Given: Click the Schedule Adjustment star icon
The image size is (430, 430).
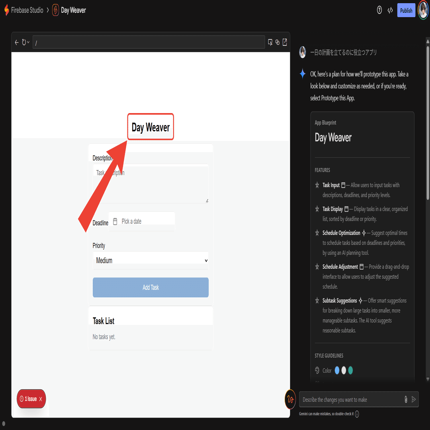Looking at the screenshot, I should [317, 266].
